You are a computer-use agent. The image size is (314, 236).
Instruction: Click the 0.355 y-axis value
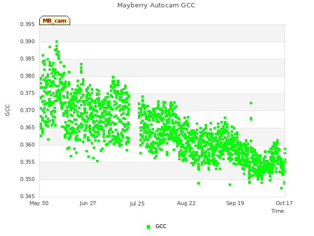coord(27,162)
